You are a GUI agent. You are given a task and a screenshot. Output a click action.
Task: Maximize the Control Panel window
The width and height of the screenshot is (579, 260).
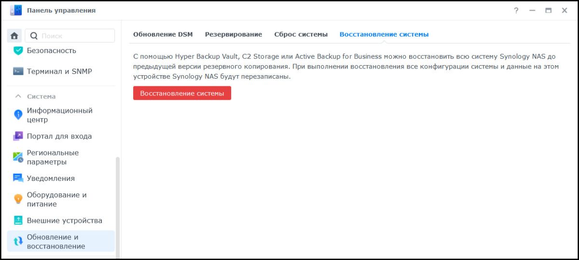[548, 11]
